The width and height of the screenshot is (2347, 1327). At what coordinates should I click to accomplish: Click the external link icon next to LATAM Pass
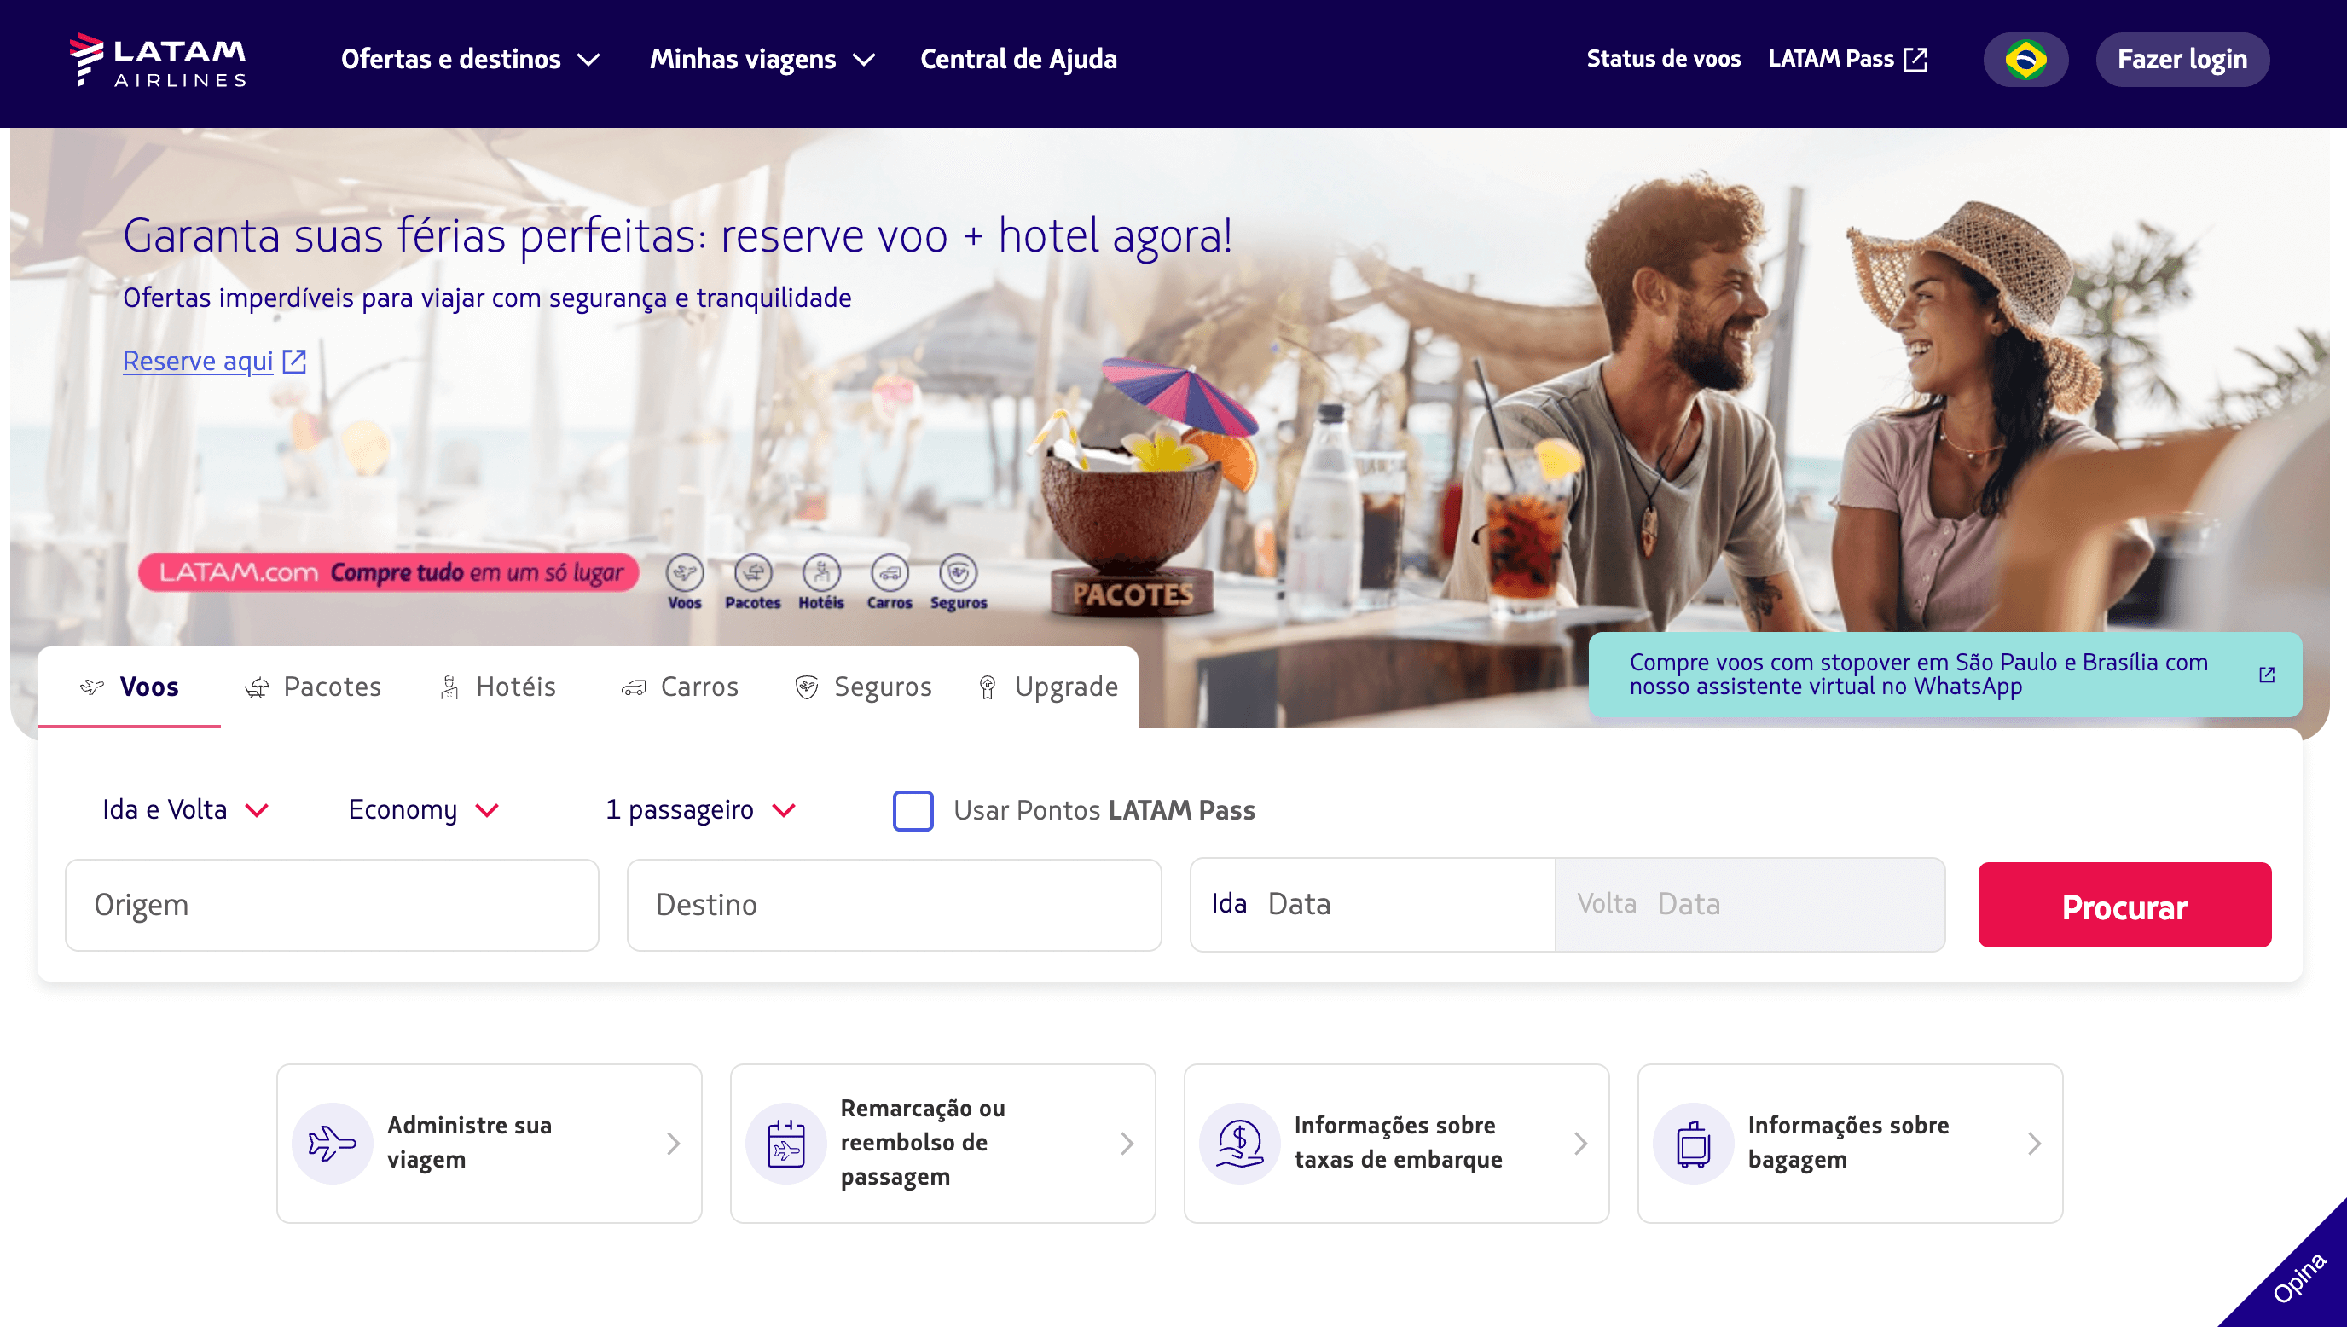1916,59
